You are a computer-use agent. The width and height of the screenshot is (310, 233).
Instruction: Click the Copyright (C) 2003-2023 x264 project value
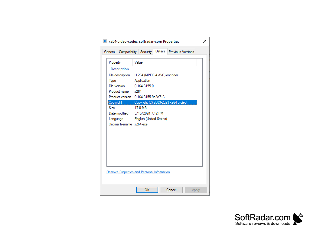[161, 102]
